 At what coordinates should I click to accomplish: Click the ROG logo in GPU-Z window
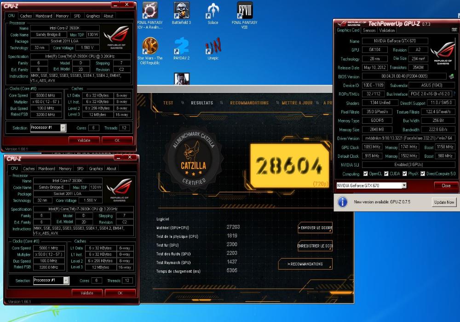[x=443, y=53]
